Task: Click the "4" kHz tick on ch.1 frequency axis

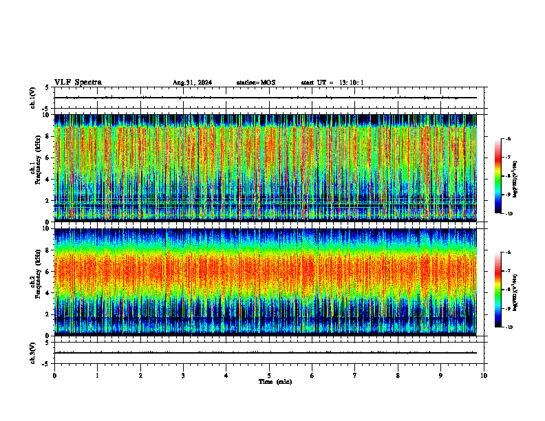Action: [48, 180]
